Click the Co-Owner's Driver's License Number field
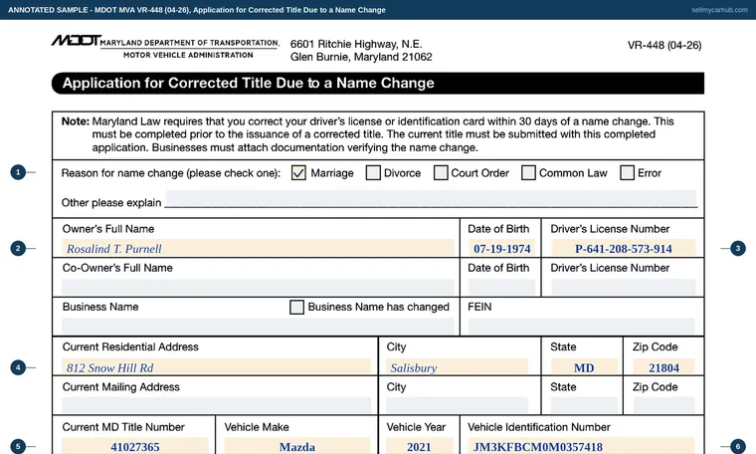This screenshot has height=454, width=756. 624,287
